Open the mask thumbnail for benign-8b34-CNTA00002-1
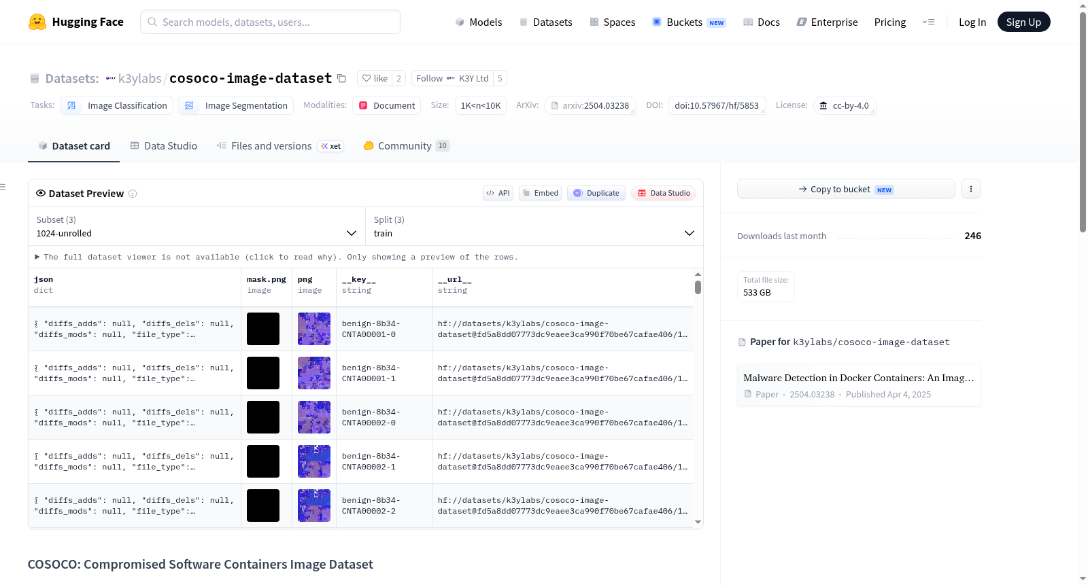This screenshot has width=1088, height=585. coord(263,461)
